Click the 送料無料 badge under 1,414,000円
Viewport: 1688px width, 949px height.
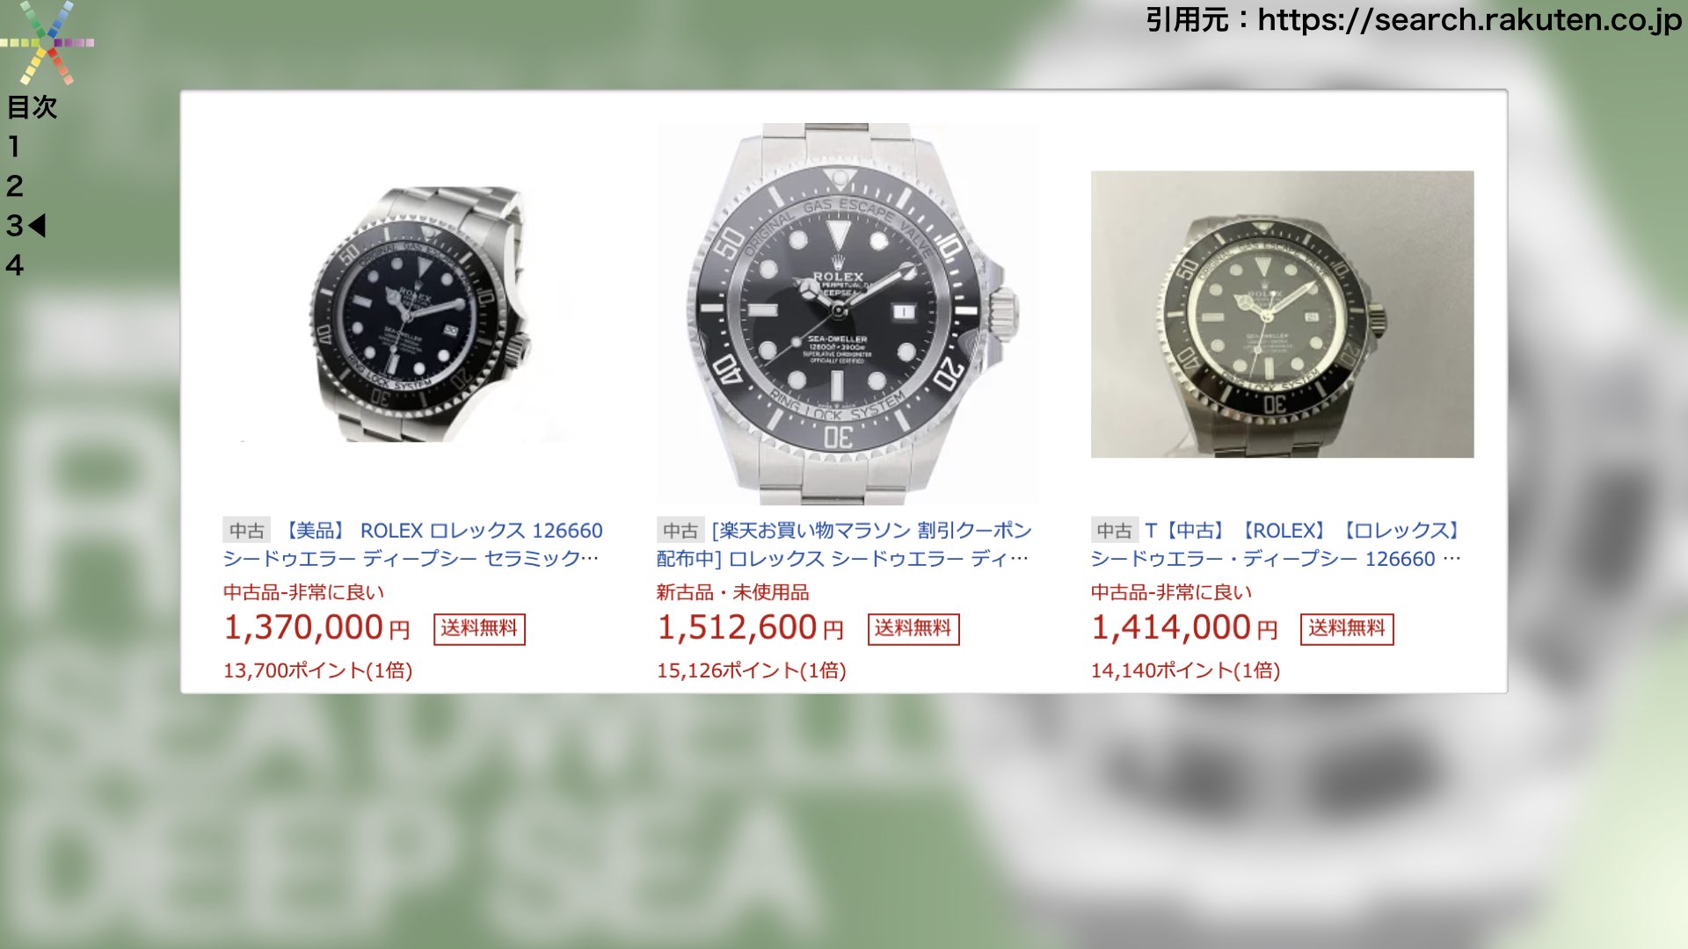[1347, 629]
